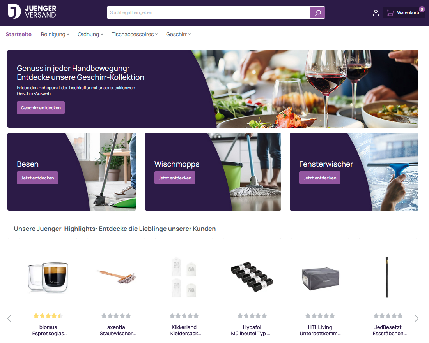
Task: Click the Juenger Versand logo
Action: click(32, 11)
